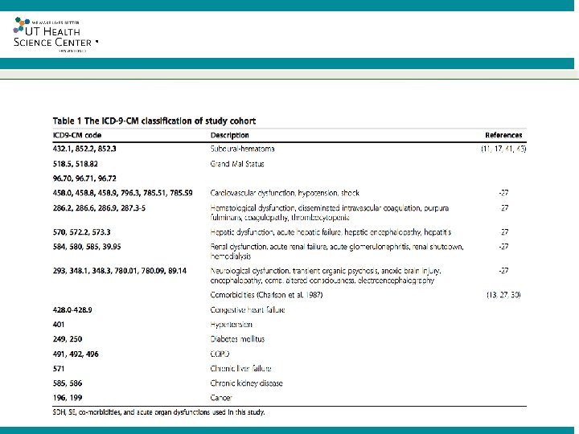Click the table footnote about SDH, SE
Image resolution: width=579 pixels, height=434 pixels.
pos(158,412)
